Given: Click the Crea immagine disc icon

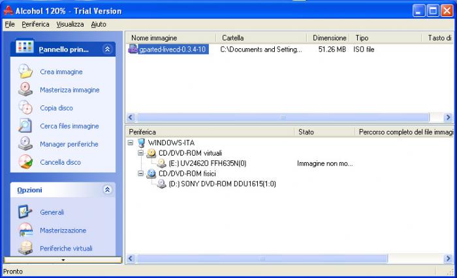Looking at the screenshot, I should click(25, 72).
